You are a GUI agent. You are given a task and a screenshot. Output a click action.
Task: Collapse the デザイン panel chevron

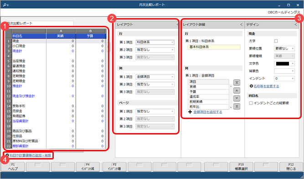pyautogui.click(x=296, y=25)
